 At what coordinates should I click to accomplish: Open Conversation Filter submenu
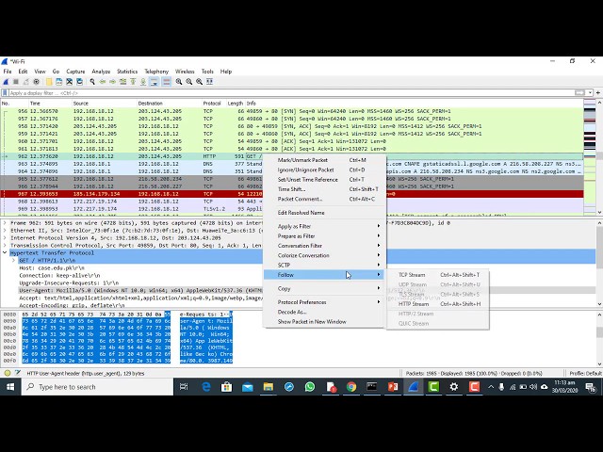(325, 246)
